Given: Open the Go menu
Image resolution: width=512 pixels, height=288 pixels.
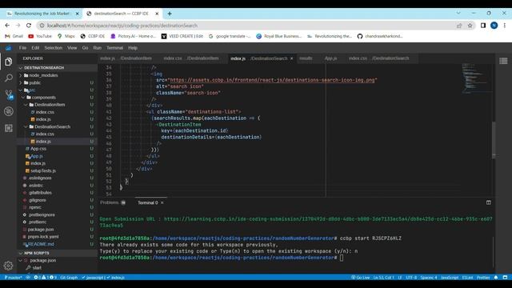Looking at the screenshot, I should tap(85, 48).
